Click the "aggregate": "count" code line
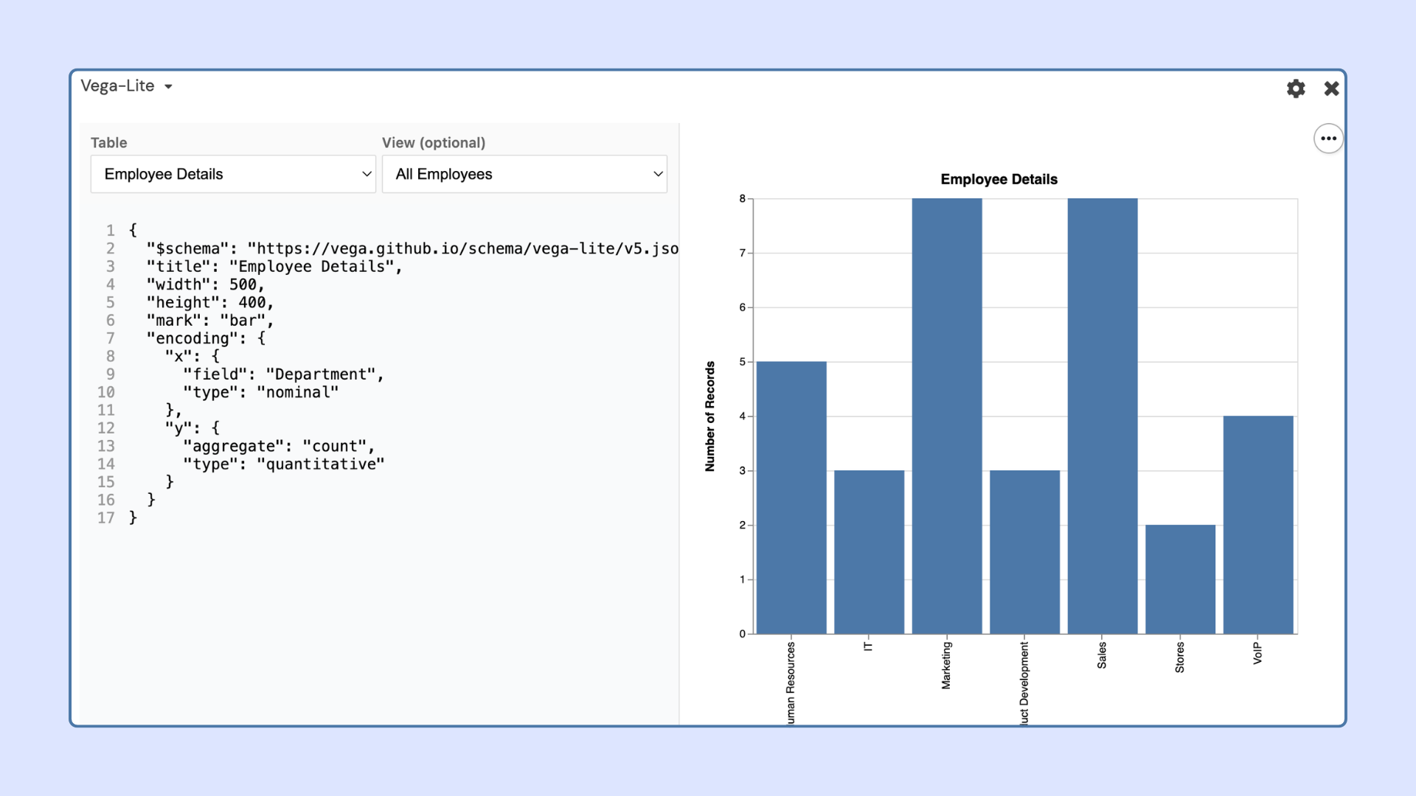The image size is (1416, 796). point(279,446)
